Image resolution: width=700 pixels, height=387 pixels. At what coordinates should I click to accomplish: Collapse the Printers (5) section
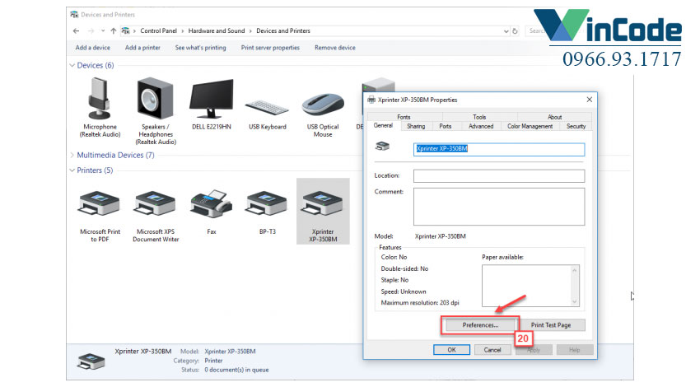tap(72, 170)
